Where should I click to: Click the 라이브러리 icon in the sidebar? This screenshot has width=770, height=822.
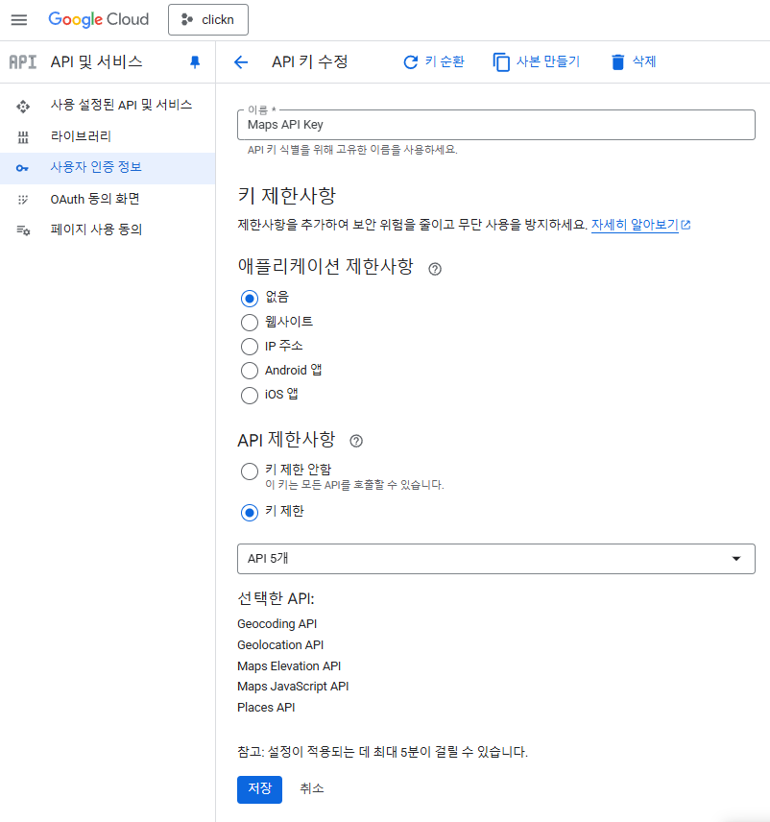point(22,137)
